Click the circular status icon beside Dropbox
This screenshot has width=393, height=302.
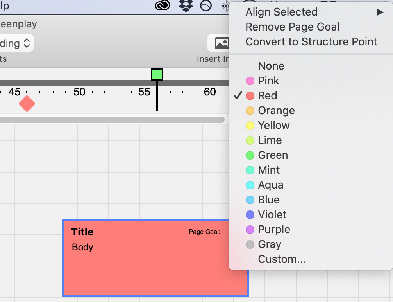tap(206, 5)
